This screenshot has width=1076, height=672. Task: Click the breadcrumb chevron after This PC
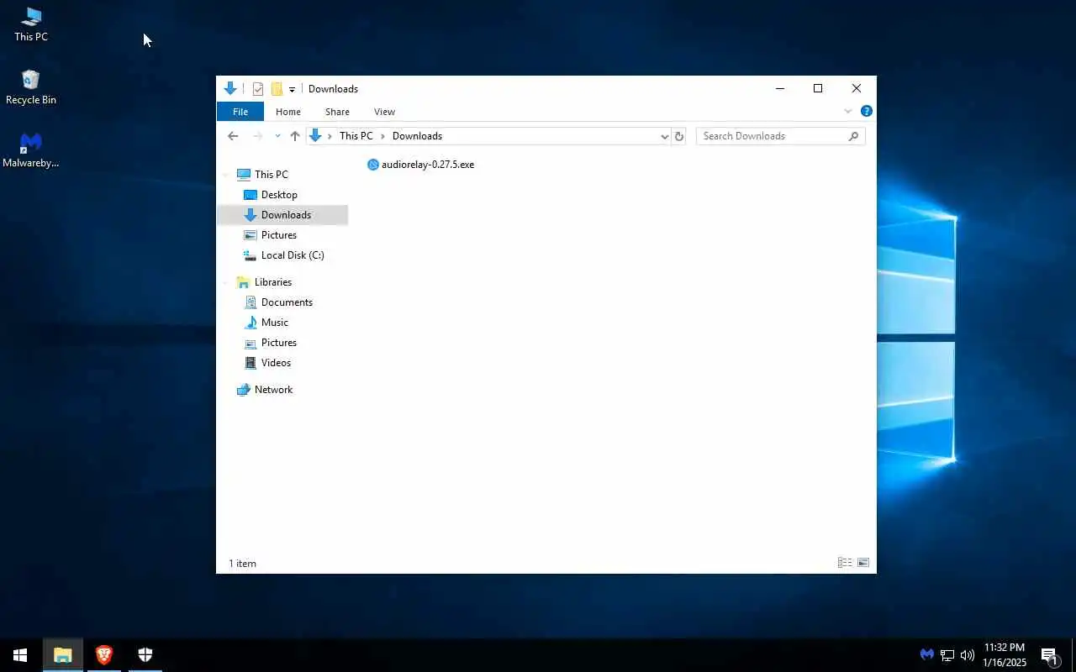pos(382,136)
